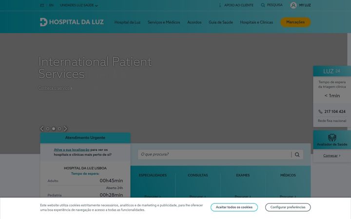
Task: Click the phone icon beside 217 104 424
Action: pos(320,111)
